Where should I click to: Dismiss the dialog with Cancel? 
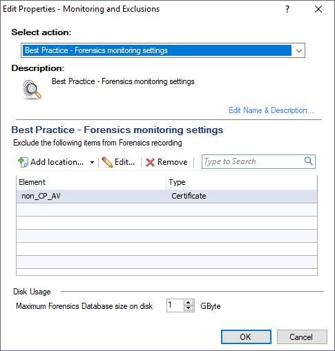[302, 337]
